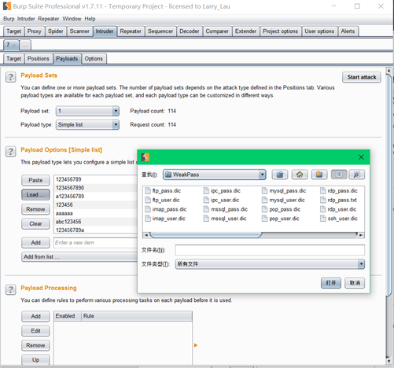Click the Paste button
This screenshot has height=368, width=394.
(x=35, y=180)
